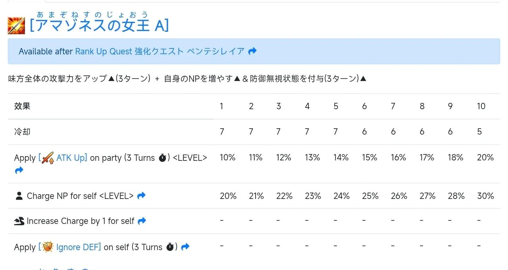Click the person icon before Charge NP
Viewport: 508px width, 270px height.
pyautogui.click(x=19, y=196)
